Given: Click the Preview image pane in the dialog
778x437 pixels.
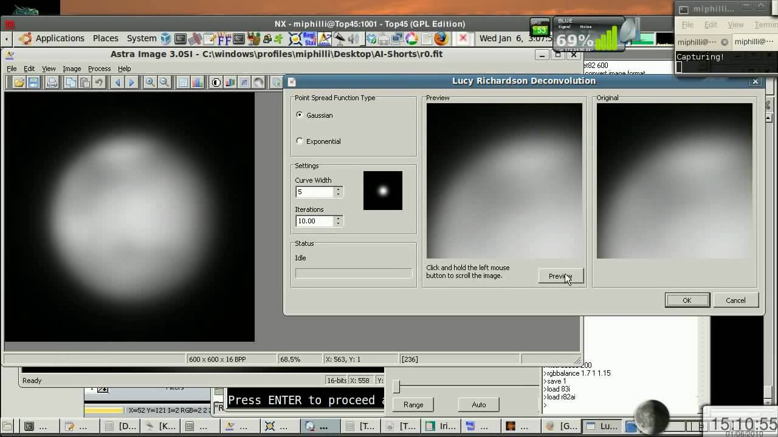Looking at the screenshot, I should point(504,181).
